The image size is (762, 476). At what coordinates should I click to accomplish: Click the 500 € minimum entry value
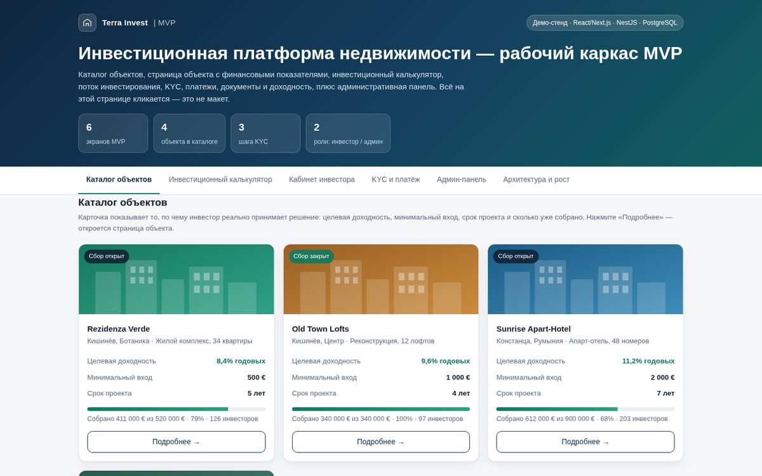click(x=257, y=378)
